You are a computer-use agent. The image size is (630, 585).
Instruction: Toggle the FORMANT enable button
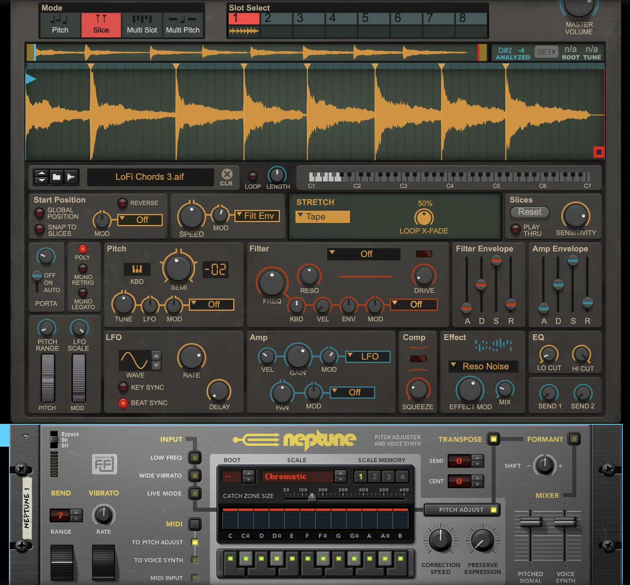pyautogui.click(x=574, y=439)
